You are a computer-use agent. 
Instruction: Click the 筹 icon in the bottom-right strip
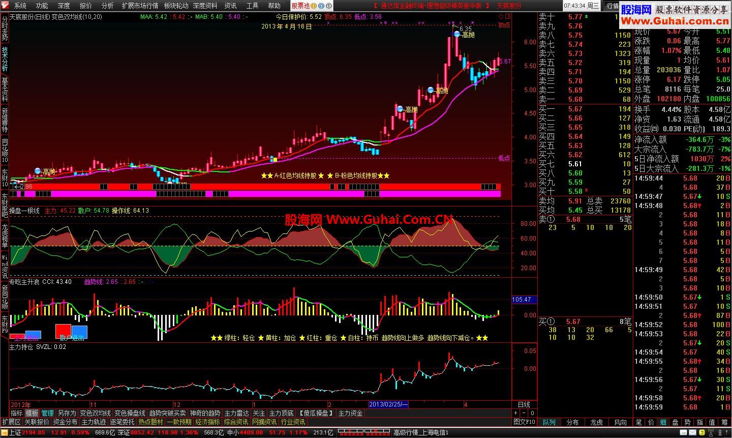(x=724, y=422)
